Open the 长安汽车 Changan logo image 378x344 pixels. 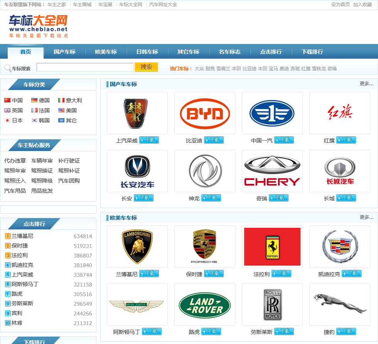point(137,171)
